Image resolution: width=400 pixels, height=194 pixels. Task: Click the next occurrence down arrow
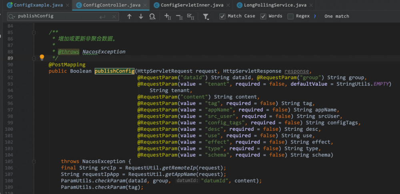141,16
